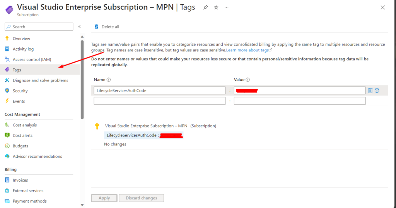Click the Security shield icon
Screen dimensions: 396x208
(7, 90)
